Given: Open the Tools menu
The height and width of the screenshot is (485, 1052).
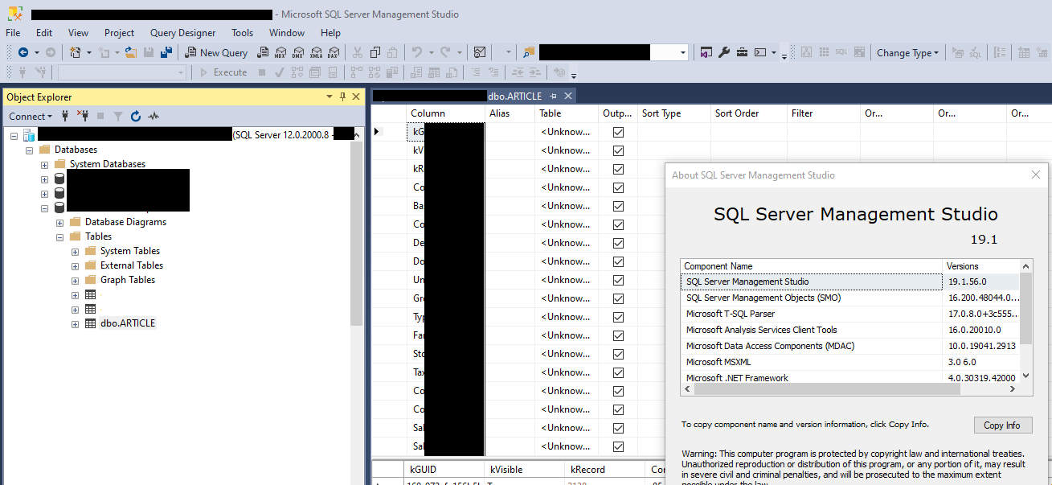Looking at the screenshot, I should pos(242,33).
